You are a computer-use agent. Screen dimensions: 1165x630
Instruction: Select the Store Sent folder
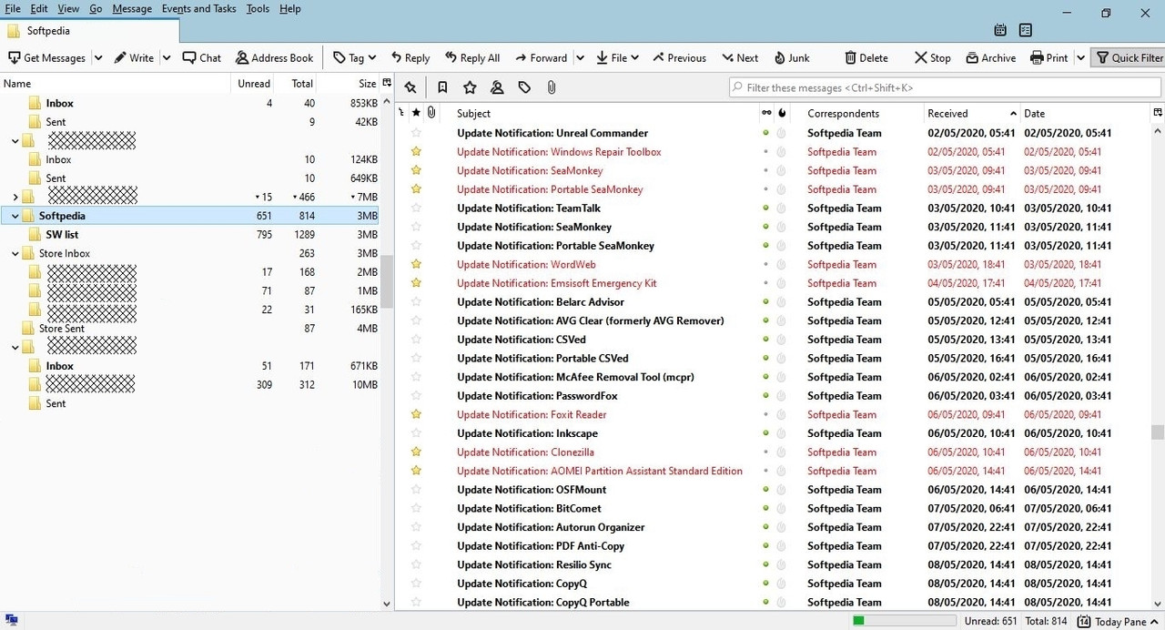61,328
